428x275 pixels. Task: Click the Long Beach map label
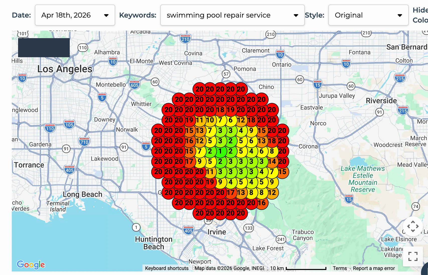(83, 194)
